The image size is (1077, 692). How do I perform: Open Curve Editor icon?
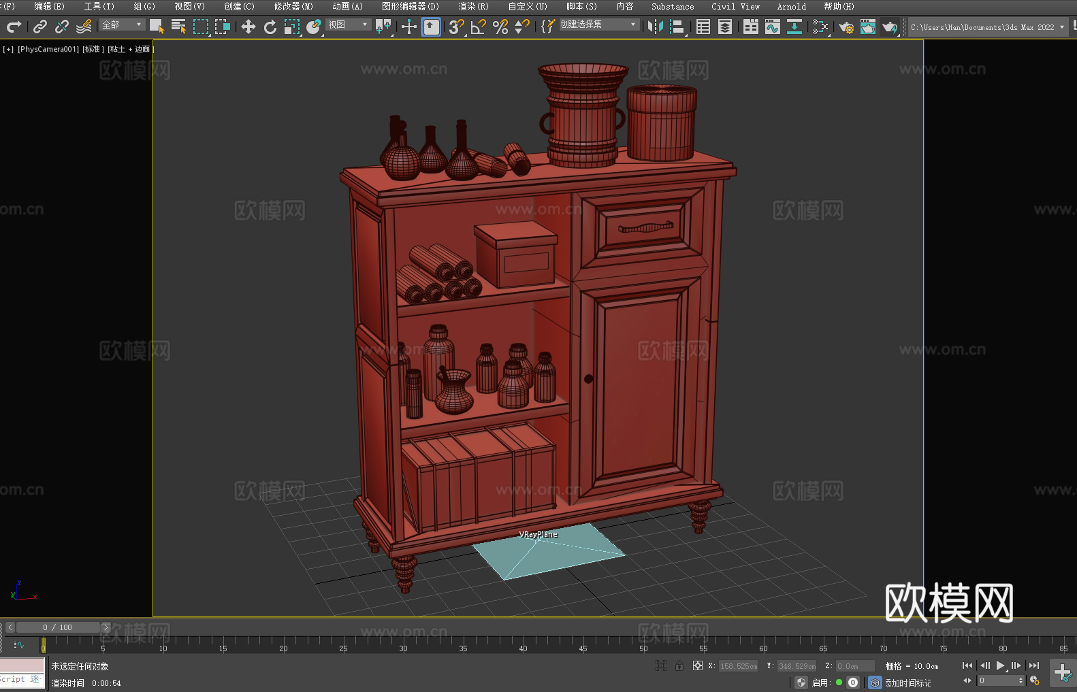coord(773,27)
